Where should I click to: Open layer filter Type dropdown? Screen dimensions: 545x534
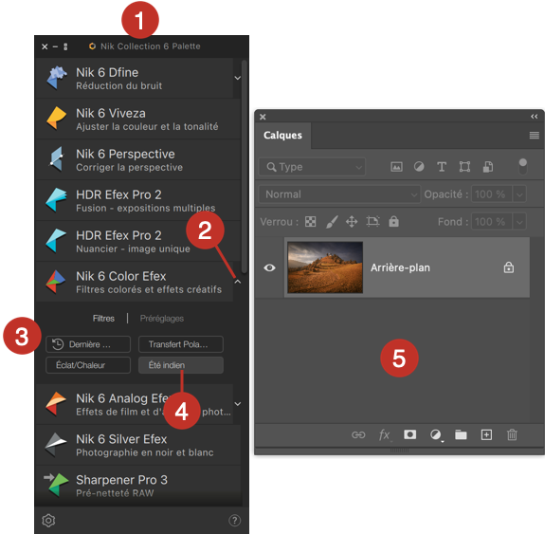click(312, 167)
